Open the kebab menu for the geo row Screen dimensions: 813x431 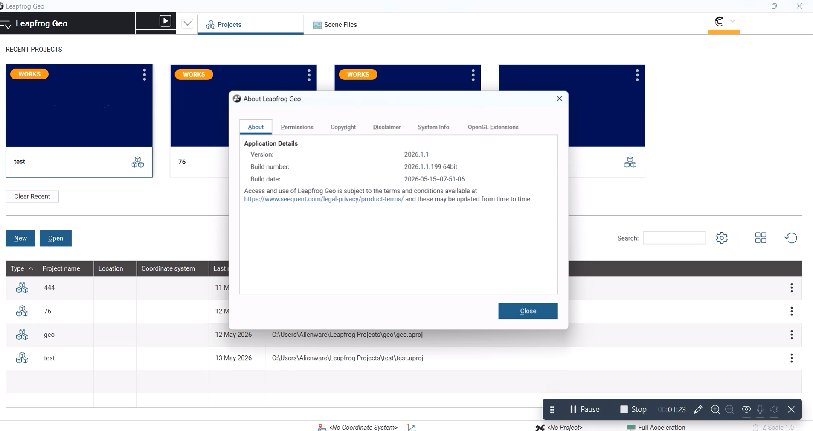792,335
